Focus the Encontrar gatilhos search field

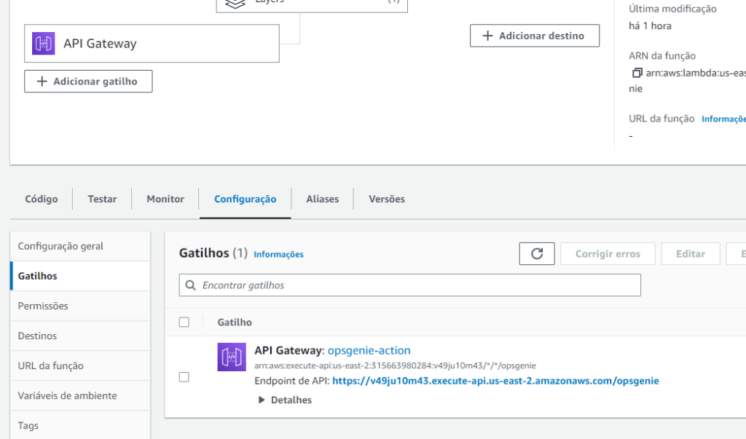[415, 285]
